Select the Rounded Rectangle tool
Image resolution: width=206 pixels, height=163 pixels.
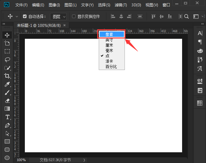[x=7, y=150]
